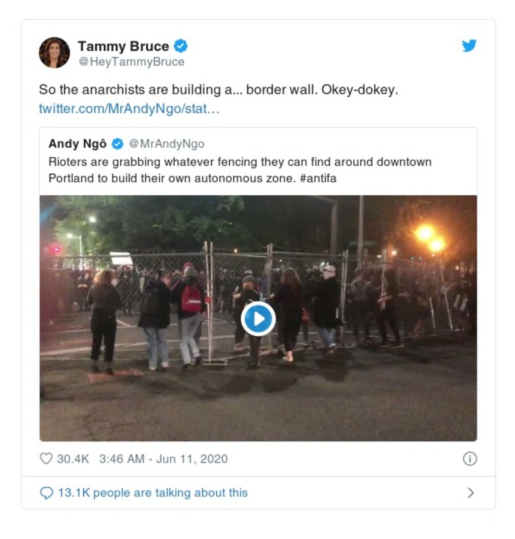Open the @HeyTammyBruce handle link
The width and height of the screenshot is (515, 539).
(x=131, y=62)
